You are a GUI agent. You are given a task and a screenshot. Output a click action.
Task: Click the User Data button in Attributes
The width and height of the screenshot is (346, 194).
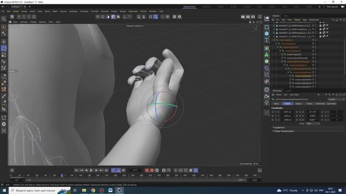pyautogui.click(x=294, y=95)
